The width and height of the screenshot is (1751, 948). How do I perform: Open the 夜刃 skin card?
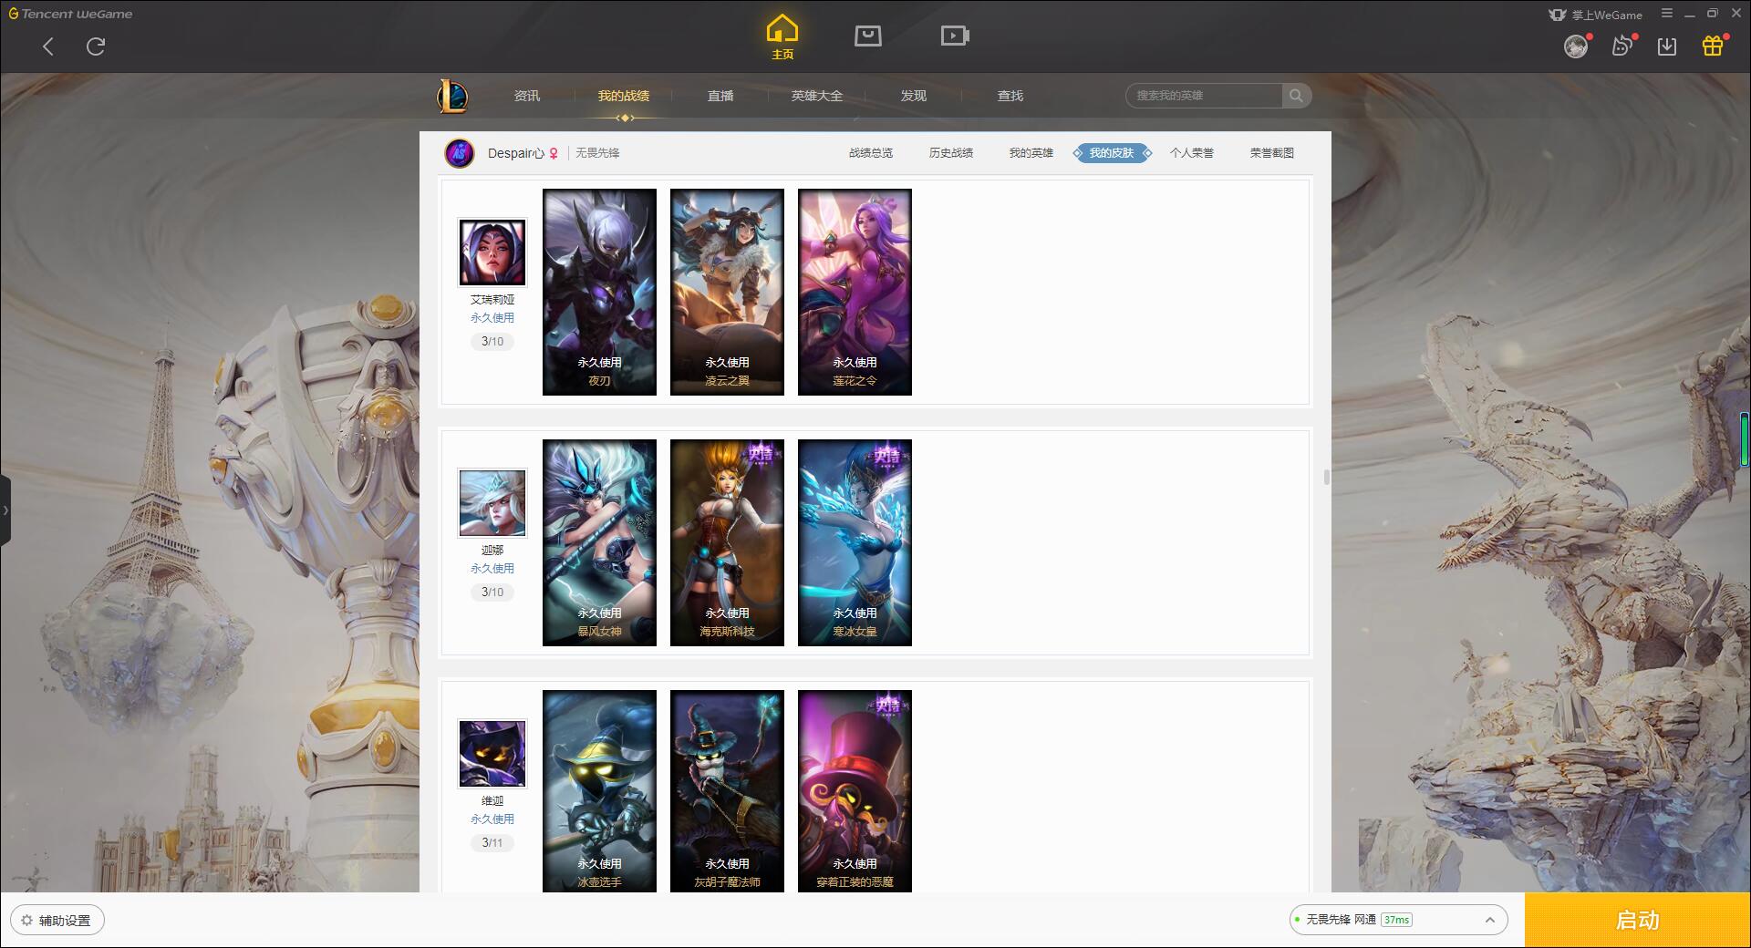[599, 292]
